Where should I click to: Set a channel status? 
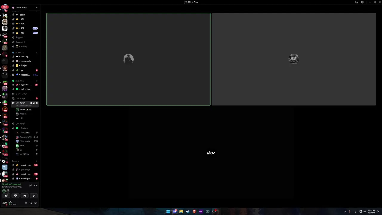pyautogui.click(x=23, y=106)
